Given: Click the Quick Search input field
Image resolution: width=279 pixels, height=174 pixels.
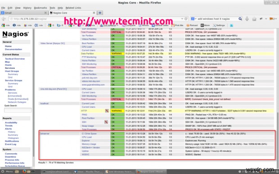Looking at the screenshot, I should pos(18,110).
